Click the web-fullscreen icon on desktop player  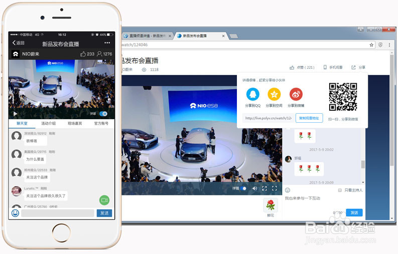264,188
